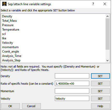Confirm settings with OK button
112x110 pixels.
[x=10, y=106]
